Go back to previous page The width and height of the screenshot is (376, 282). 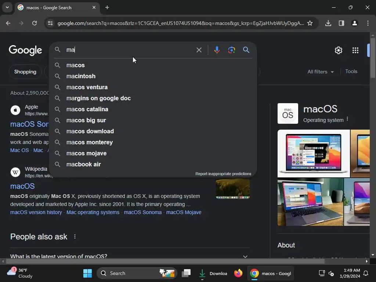pos(8,23)
